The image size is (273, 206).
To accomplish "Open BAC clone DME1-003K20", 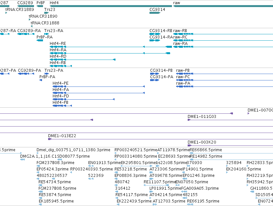I will 202,142.
